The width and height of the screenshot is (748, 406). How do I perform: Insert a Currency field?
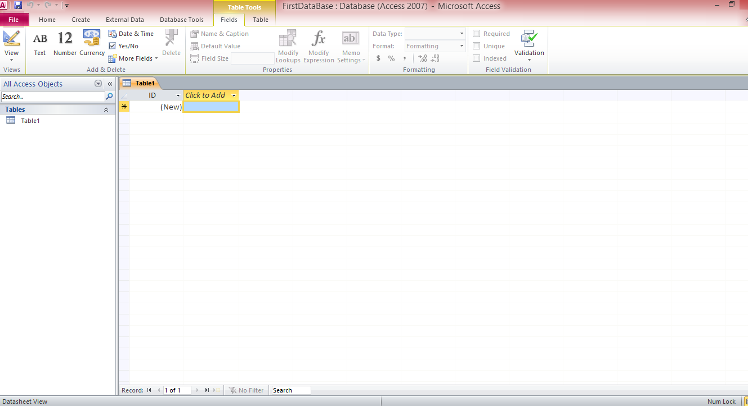coord(91,42)
